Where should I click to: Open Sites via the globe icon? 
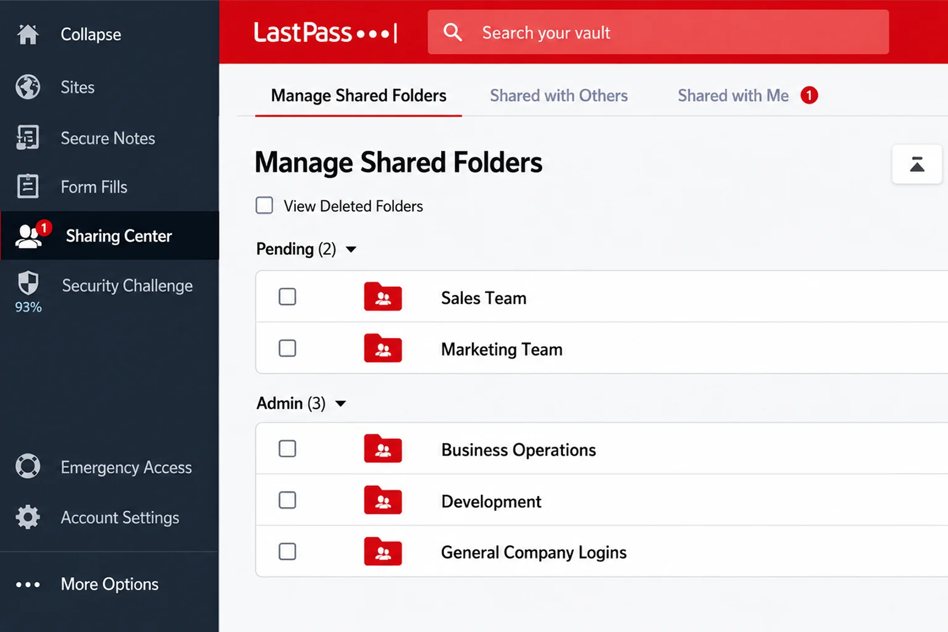point(28,87)
